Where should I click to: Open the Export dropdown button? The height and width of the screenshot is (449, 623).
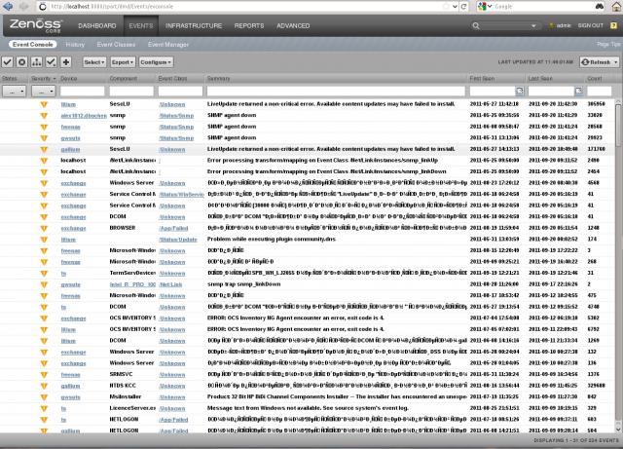tap(123, 62)
